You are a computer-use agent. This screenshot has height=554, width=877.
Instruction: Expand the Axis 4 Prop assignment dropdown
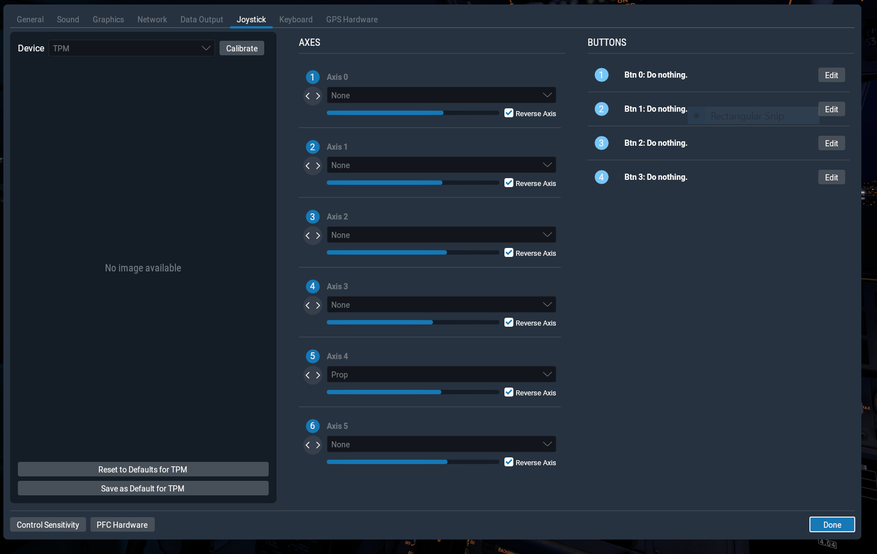[x=441, y=375]
